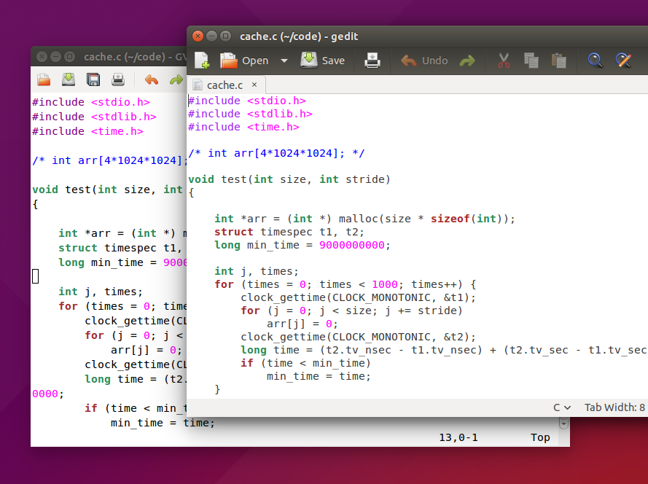The image size is (648, 484).
Task: Click '#include <stdio.h>' line in GVim
Action: (91, 102)
